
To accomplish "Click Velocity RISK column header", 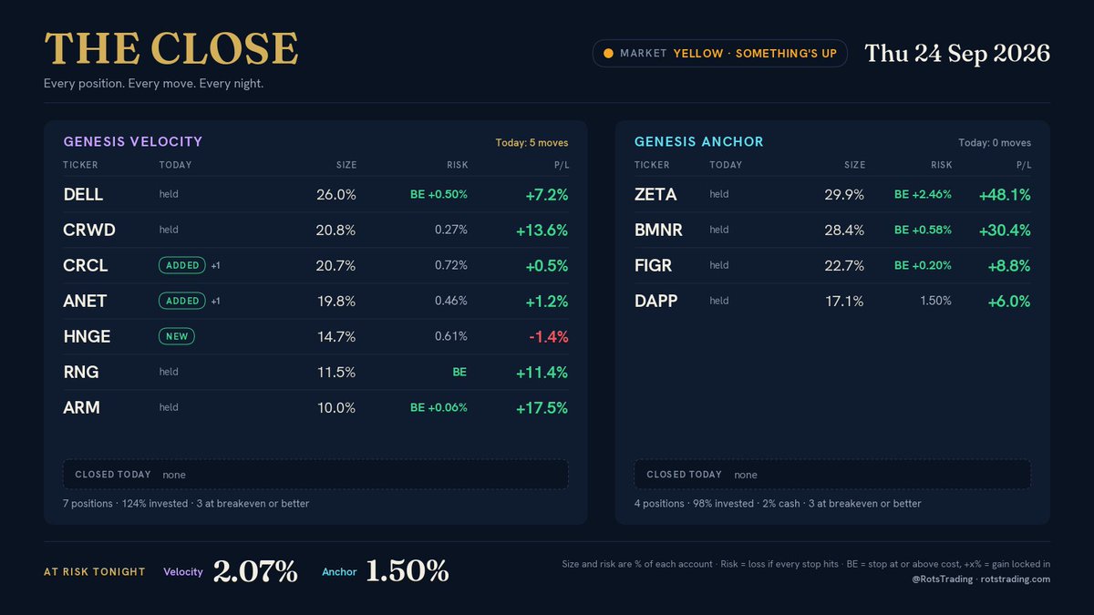I will (457, 165).
